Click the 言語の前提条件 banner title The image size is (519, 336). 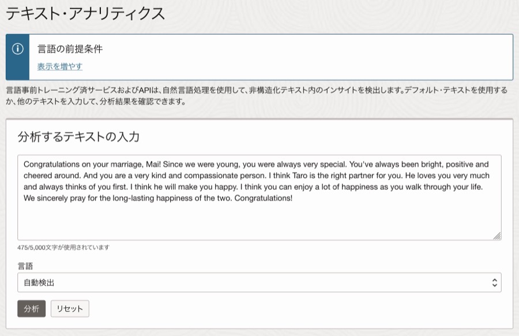[x=70, y=49]
